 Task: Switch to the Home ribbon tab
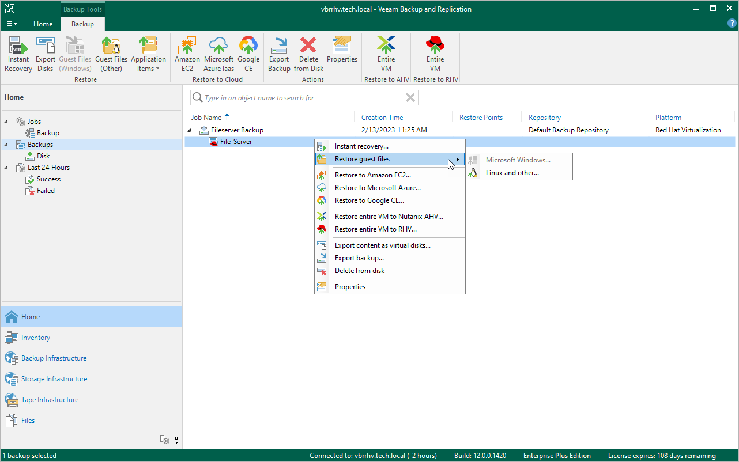pos(43,24)
